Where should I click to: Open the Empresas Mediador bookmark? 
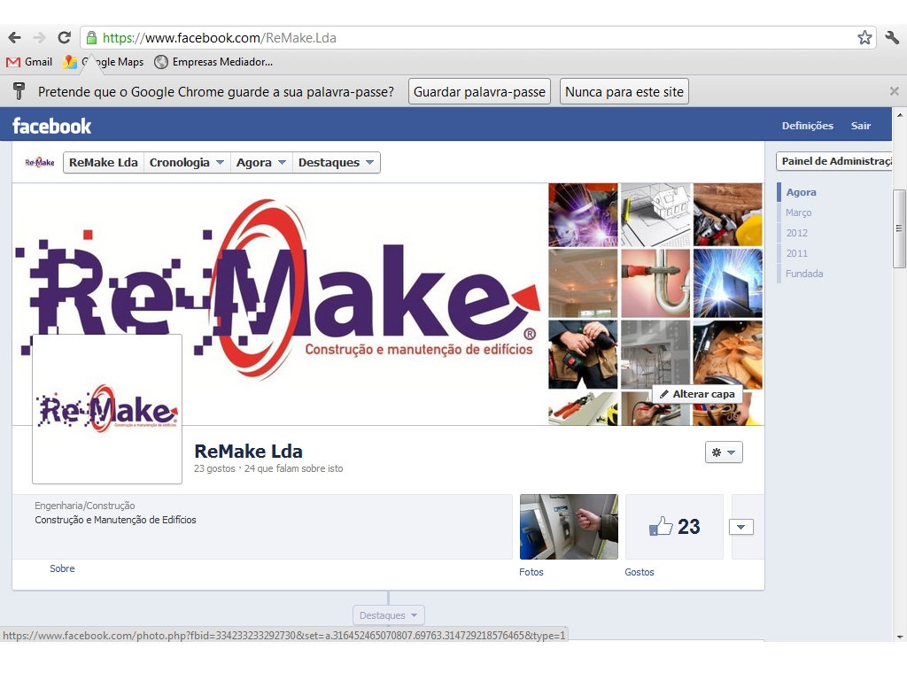pos(213,62)
